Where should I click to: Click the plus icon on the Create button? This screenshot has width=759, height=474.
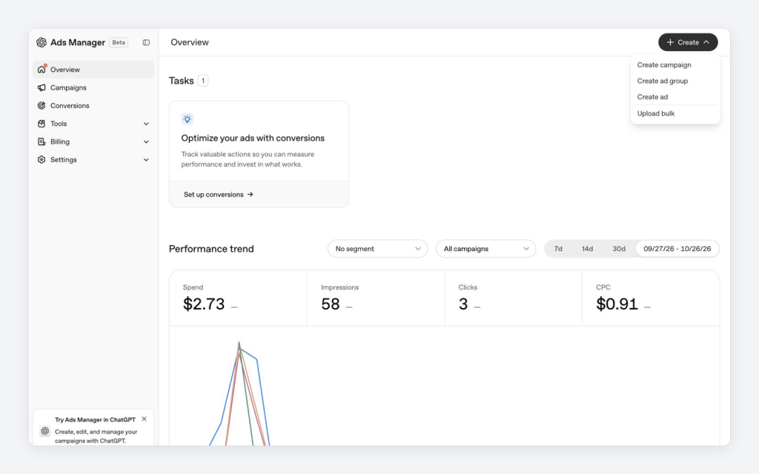click(x=670, y=42)
